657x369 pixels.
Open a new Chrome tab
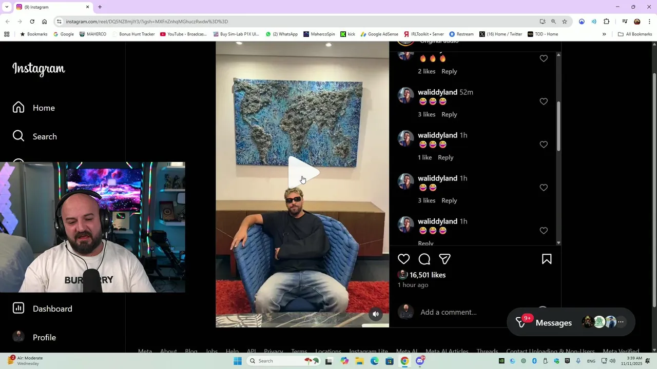[100, 7]
